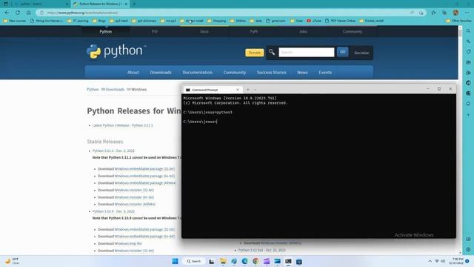Open Latest Python 3 Release link

click(122, 125)
